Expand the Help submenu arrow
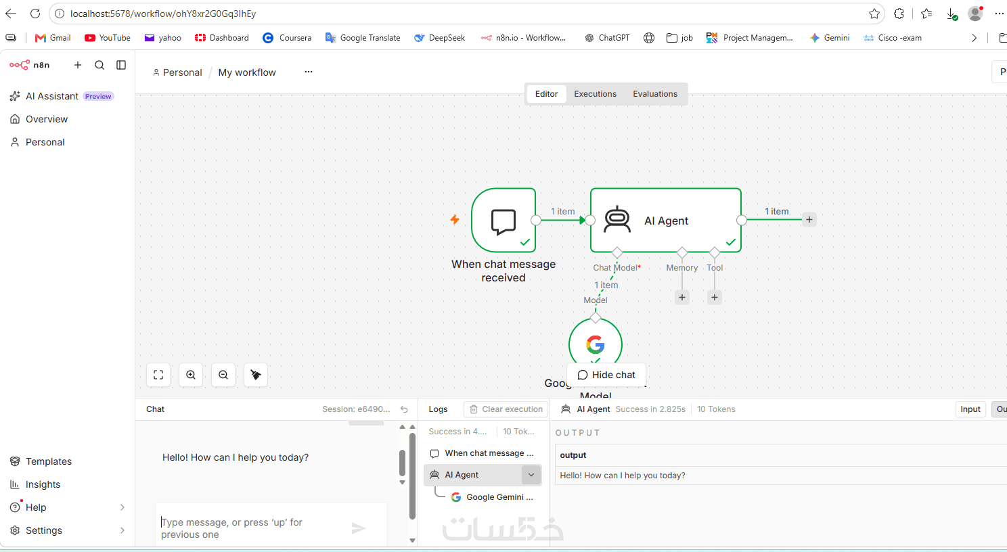The width and height of the screenshot is (1007, 552). pyautogui.click(x=122, y=507)
